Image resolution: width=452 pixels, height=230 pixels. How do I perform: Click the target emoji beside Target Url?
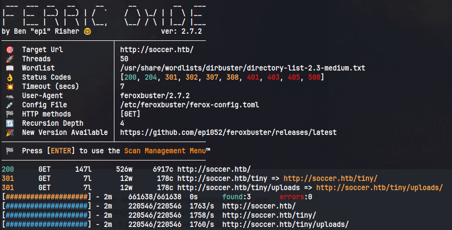click(x=9, y=50)
